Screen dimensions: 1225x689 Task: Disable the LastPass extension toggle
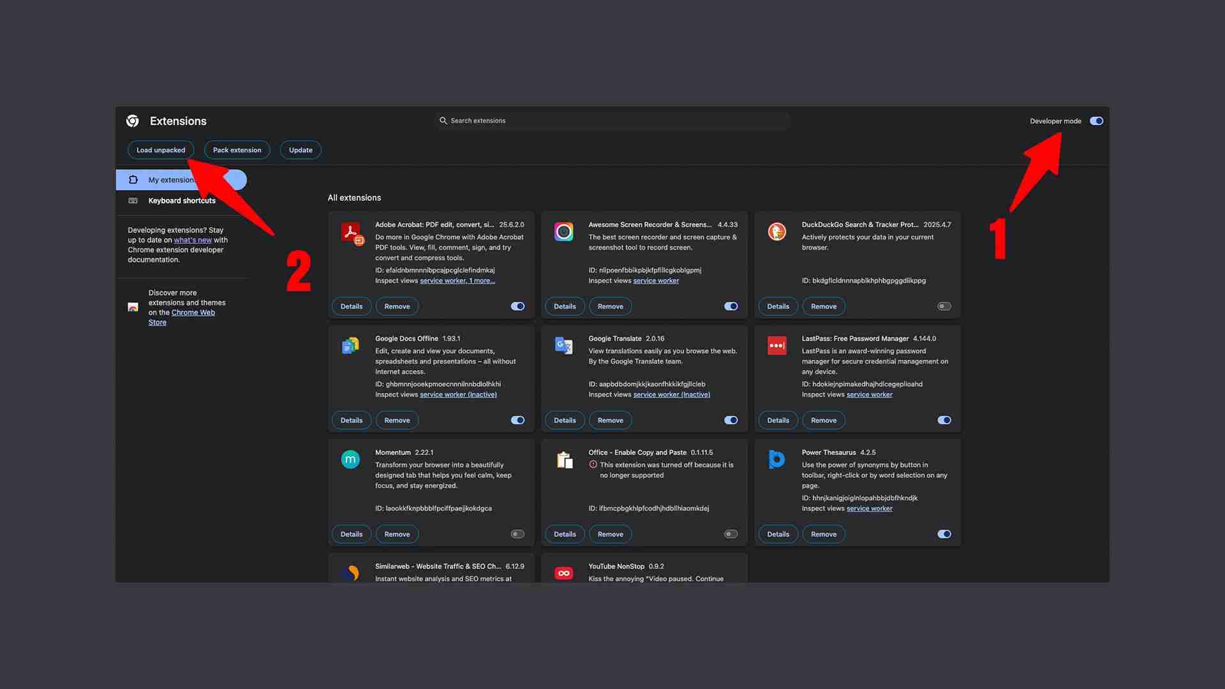tap(944, 420)
